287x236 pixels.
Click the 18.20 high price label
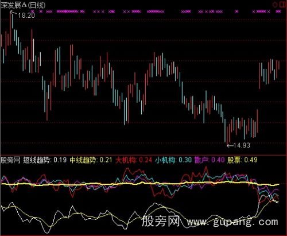(26, 16)
